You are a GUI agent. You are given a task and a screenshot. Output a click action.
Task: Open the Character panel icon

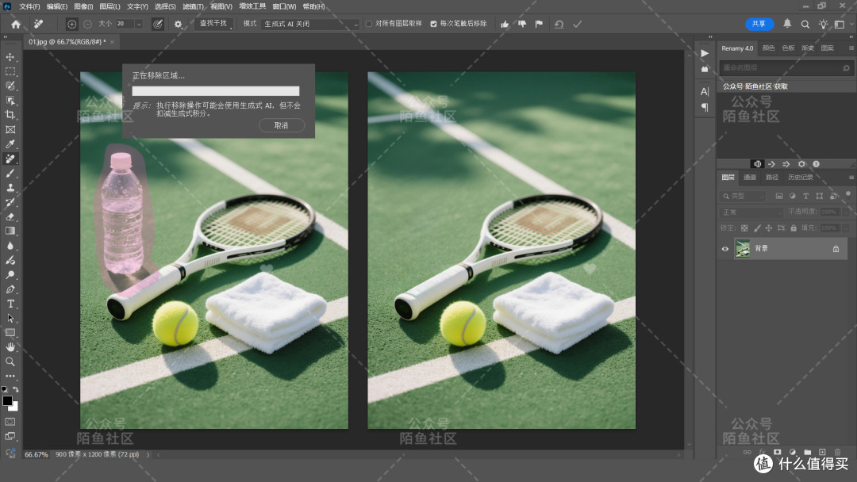click(x=705, y=91)
